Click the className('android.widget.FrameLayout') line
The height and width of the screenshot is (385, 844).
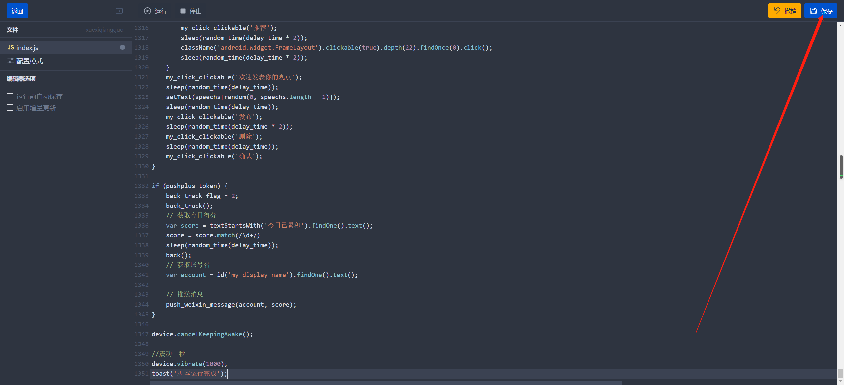point(336,47)
